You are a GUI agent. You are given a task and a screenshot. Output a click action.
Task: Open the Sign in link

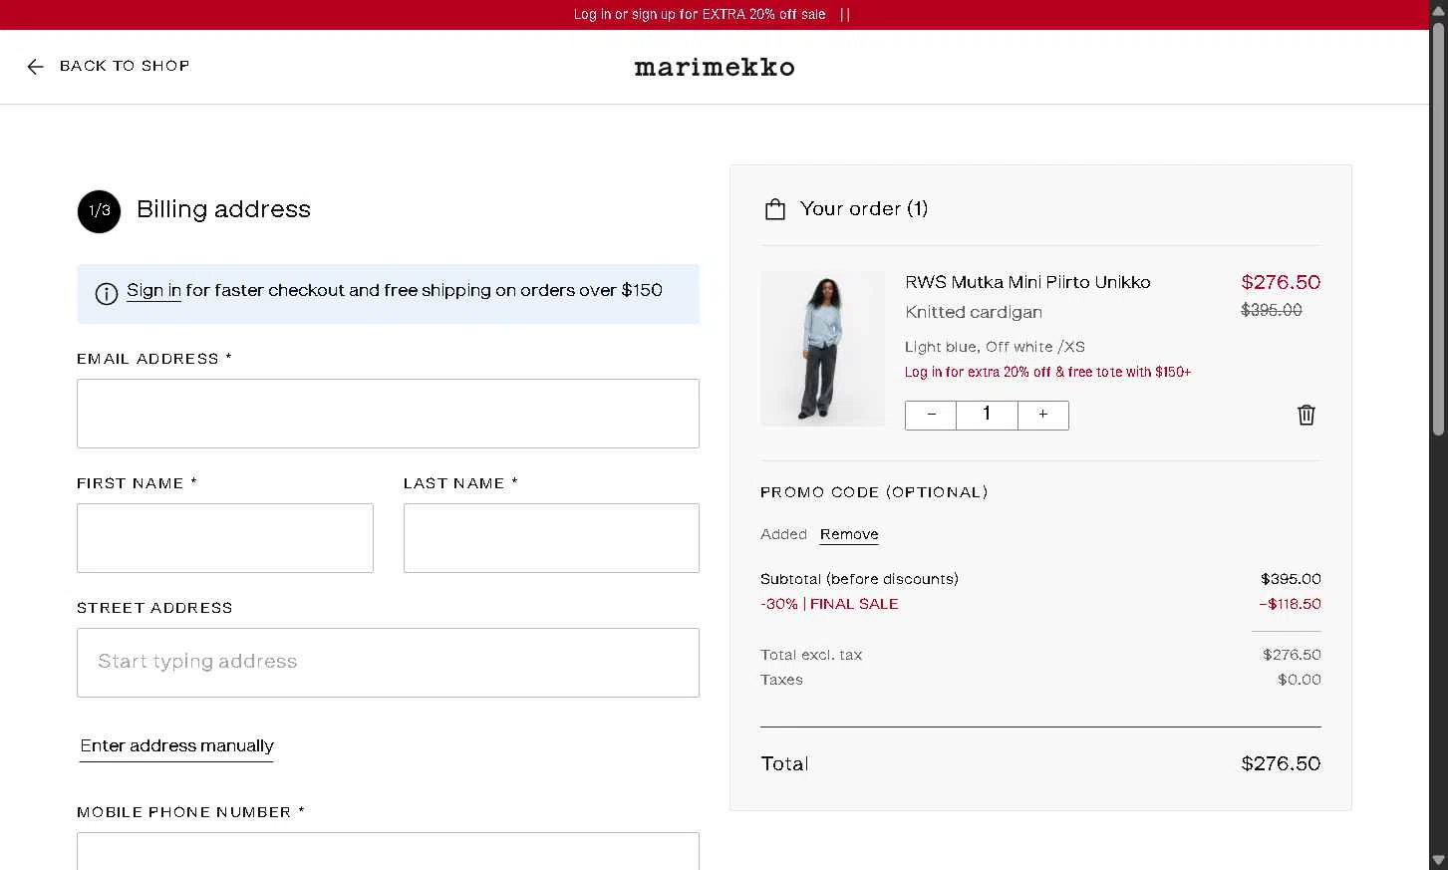click(x=153, y=290)
